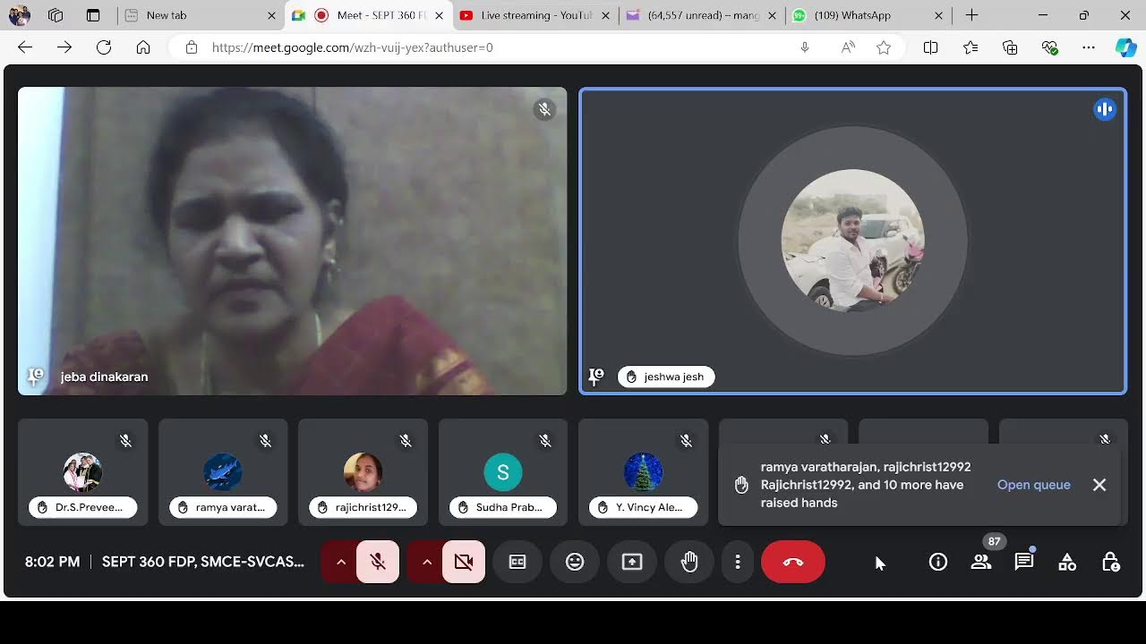Open Edge Collections icon
1146x644 pixels.
[x=1010, y=47]
